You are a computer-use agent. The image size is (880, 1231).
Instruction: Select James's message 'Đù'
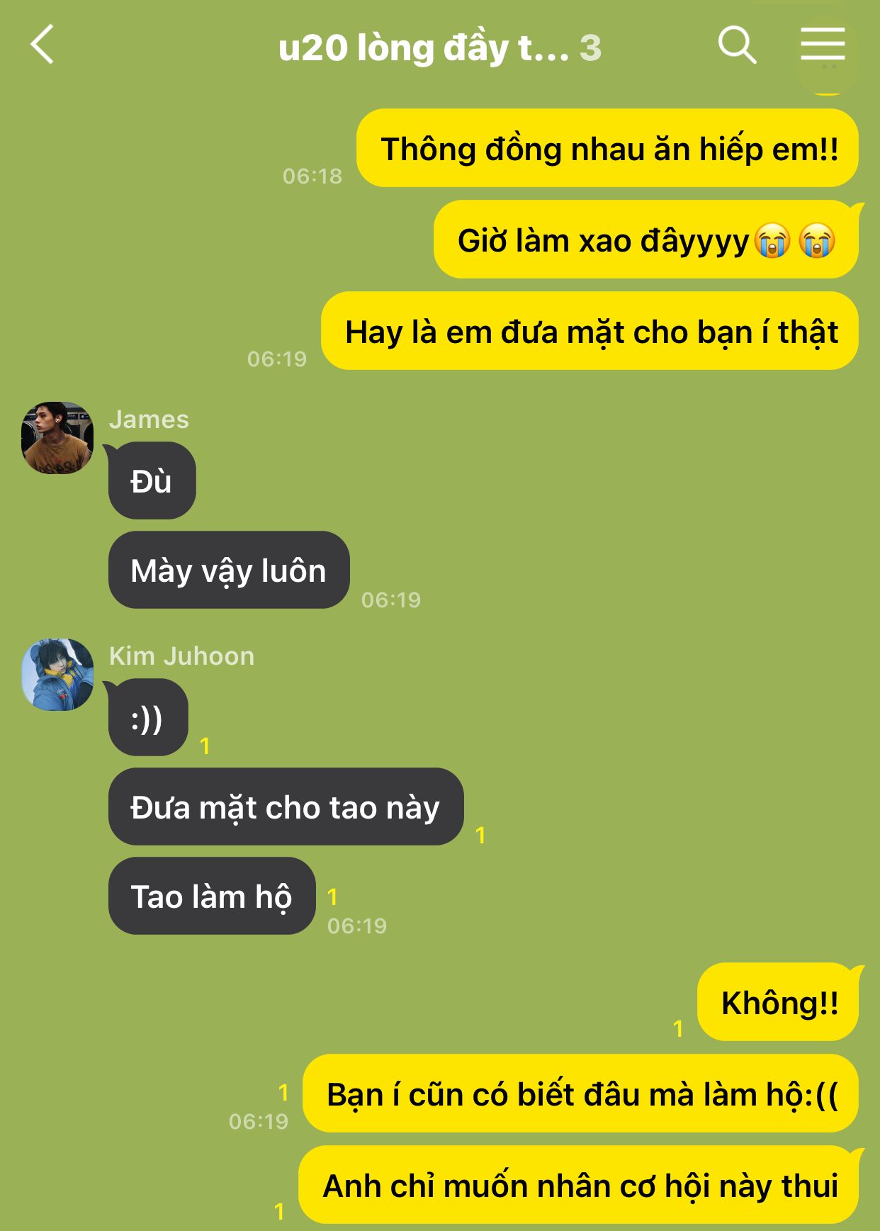tap(152, 480)
